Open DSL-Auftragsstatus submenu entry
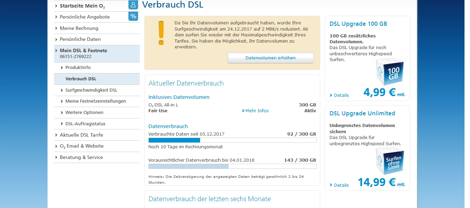Image resolution: width=470 pixels, height=208 pixels. click(x=97, y=124)
